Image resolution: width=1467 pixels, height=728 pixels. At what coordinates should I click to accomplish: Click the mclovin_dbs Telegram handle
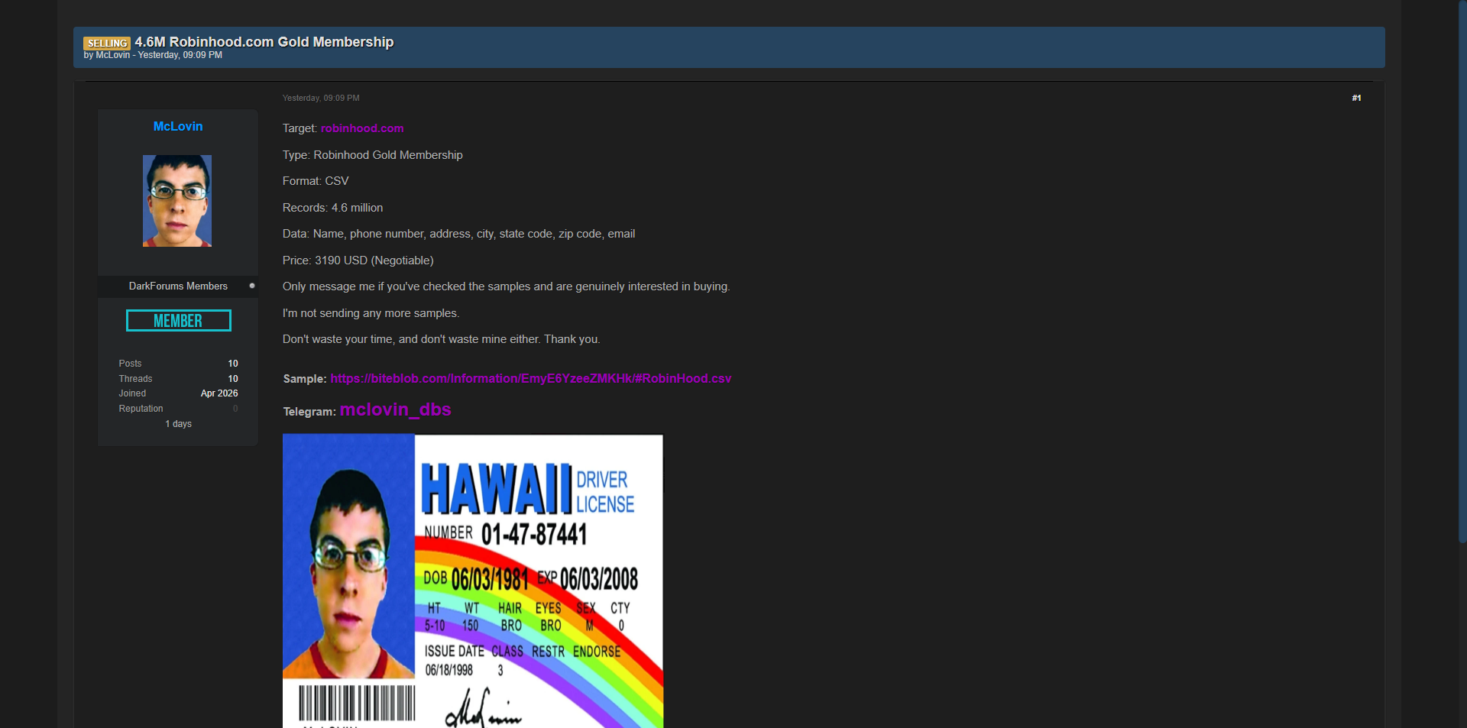pos(395,410)
